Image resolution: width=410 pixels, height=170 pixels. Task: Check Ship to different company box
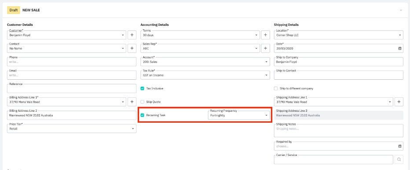tap(276, 89)
